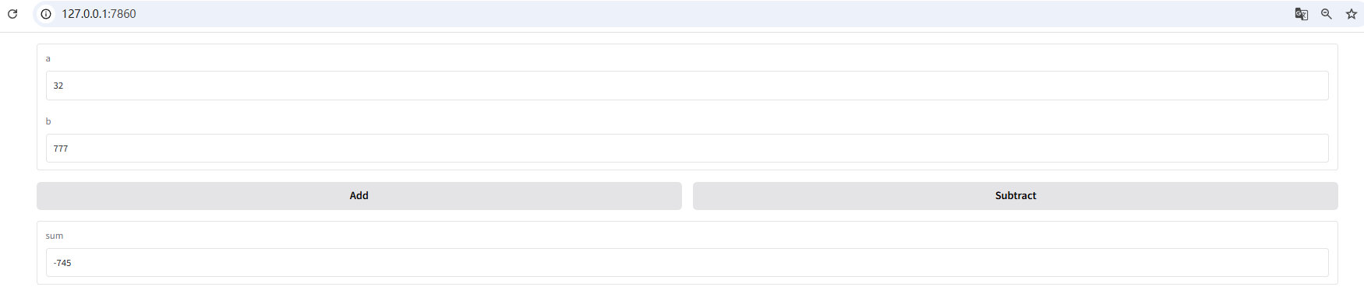Click the Subtract button
Screen dimensions: 1364x301
pyautogui.click(x=1015, y=196)
